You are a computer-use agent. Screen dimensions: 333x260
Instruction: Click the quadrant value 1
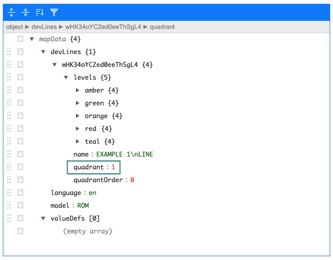(113, 167)
